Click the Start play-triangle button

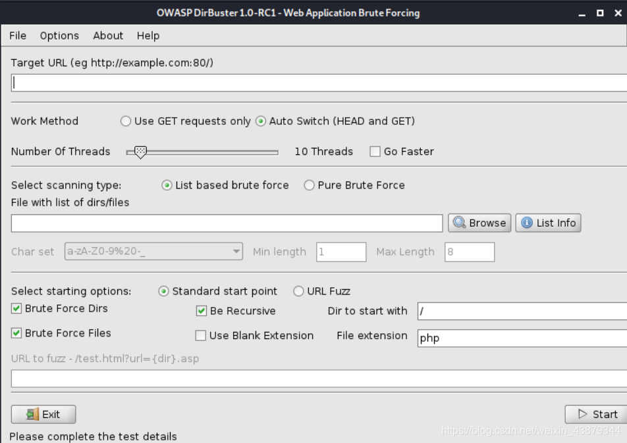[597, 414]
